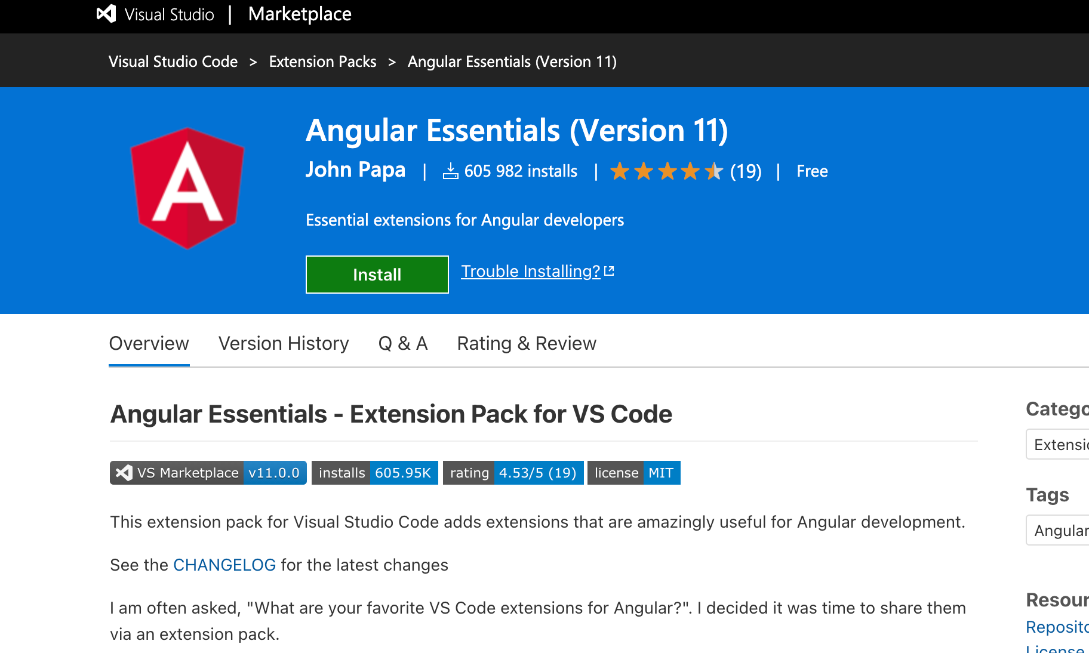Click the 'Angular Essentials (Version 11)' header title
The image size is (1089, 653).
point(517,130)
